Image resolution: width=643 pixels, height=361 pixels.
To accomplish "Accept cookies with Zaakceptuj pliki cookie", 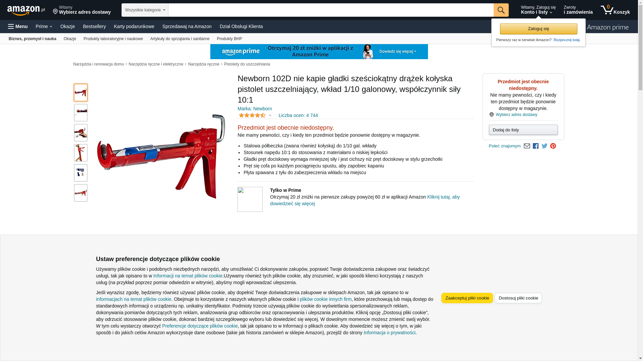I will tap(467, 298).
